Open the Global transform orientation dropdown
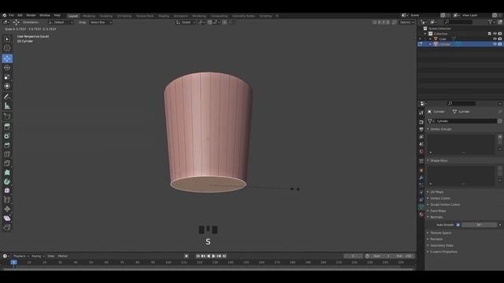Screen dimensions: 504x283 [x=186, y=22]
